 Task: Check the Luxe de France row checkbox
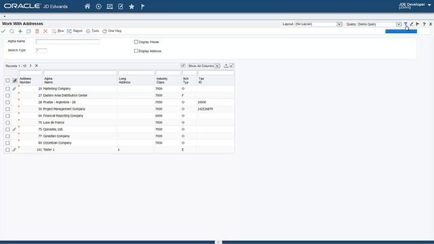pyautogui.click(x=7, y=123)
